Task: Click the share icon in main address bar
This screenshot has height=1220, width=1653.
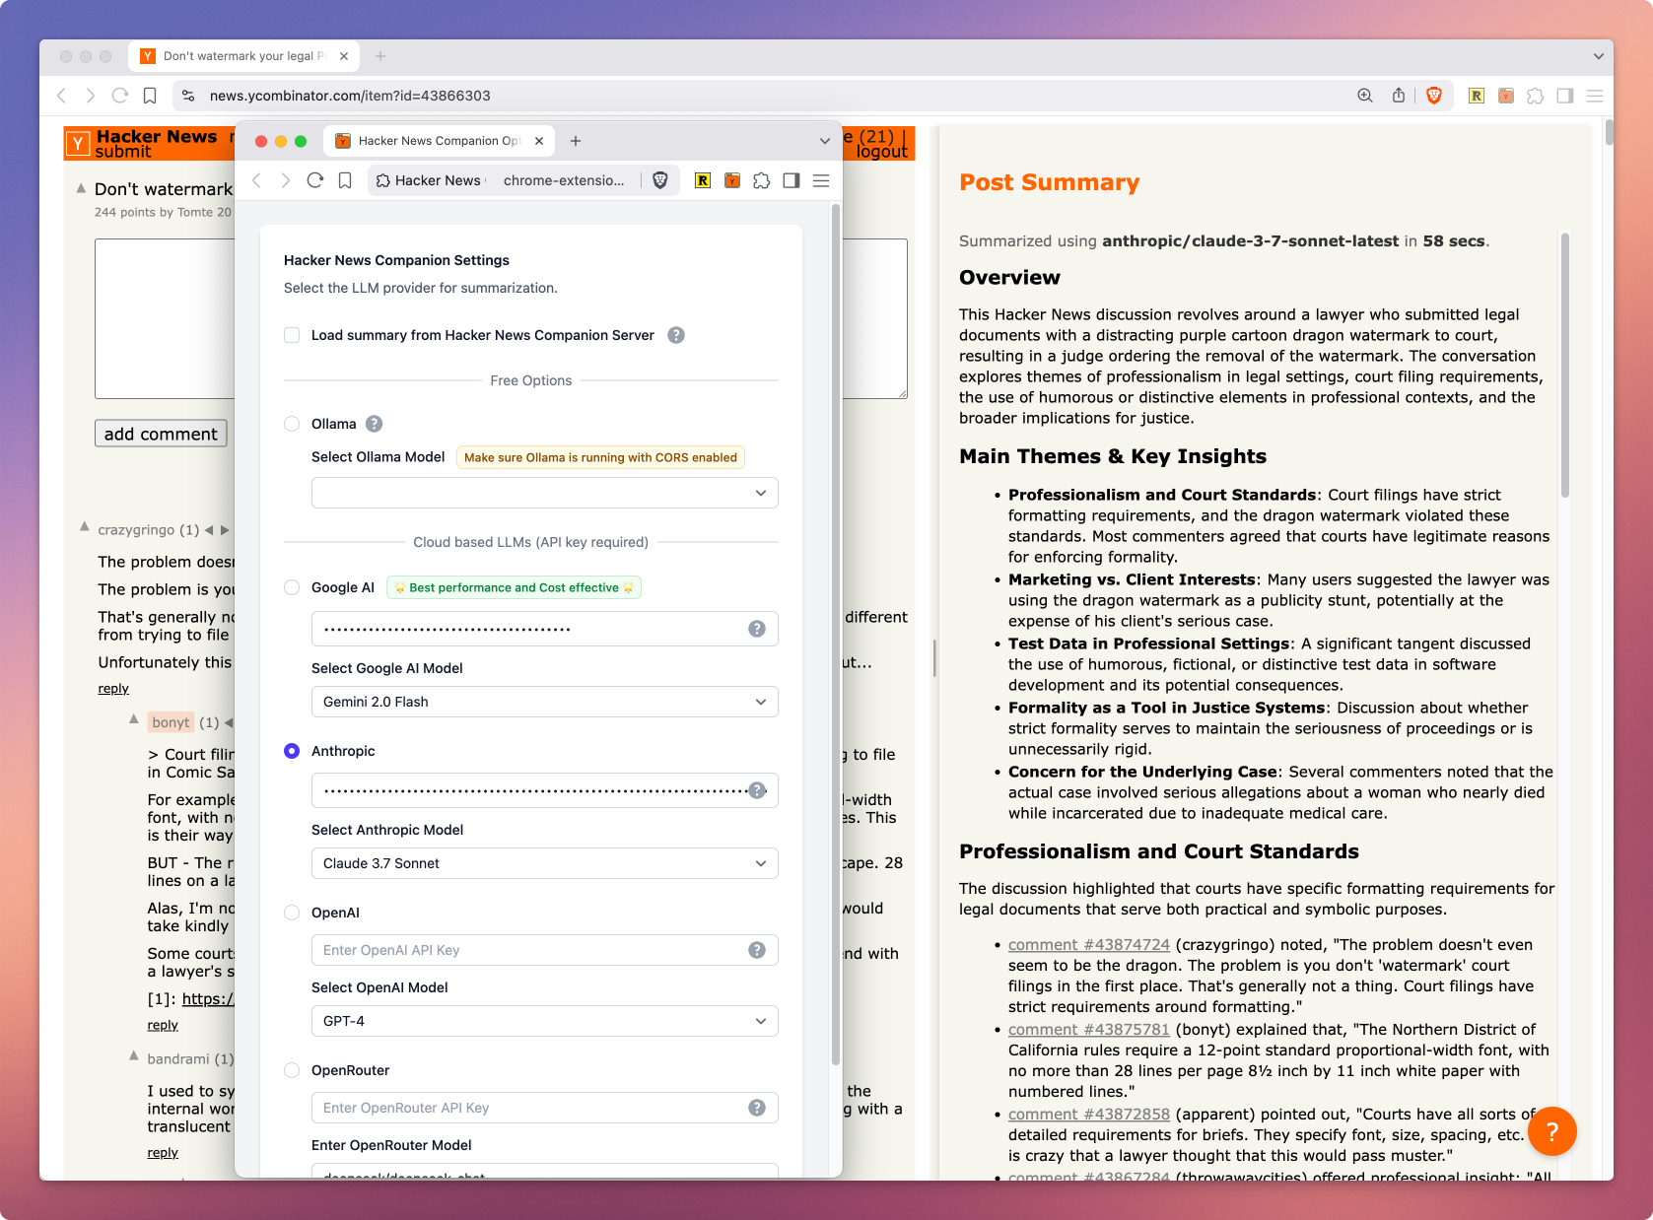Action: click(1398, 96)
